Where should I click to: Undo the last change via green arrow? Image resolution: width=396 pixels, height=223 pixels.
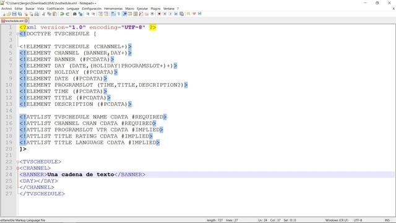pyautogui.click(x=62, y=14)
